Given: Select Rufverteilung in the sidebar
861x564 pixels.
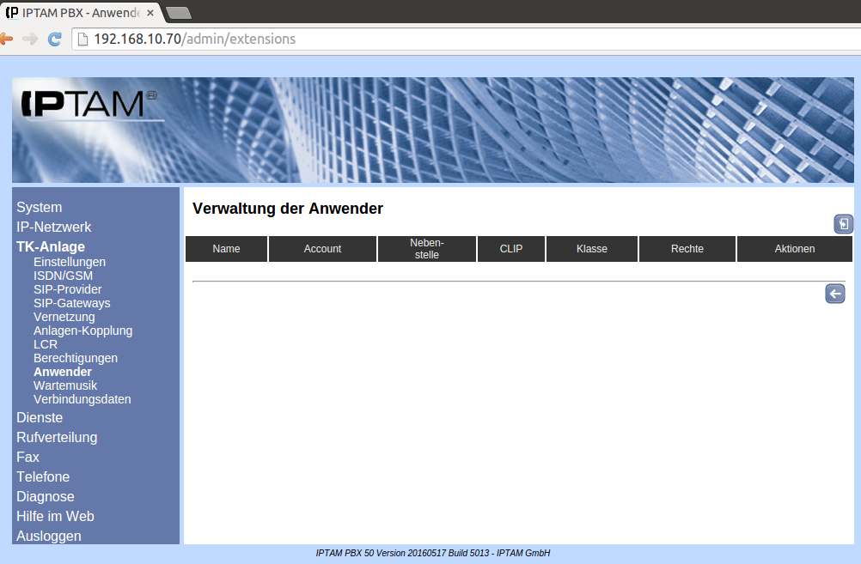Looking at the screenshot, I should (57, 437).
